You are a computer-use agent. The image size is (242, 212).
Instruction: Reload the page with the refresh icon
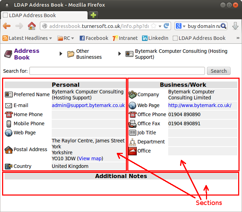[166, 26]
